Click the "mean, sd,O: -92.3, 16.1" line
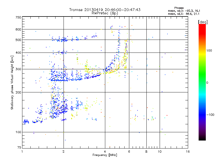 [184, 11]
